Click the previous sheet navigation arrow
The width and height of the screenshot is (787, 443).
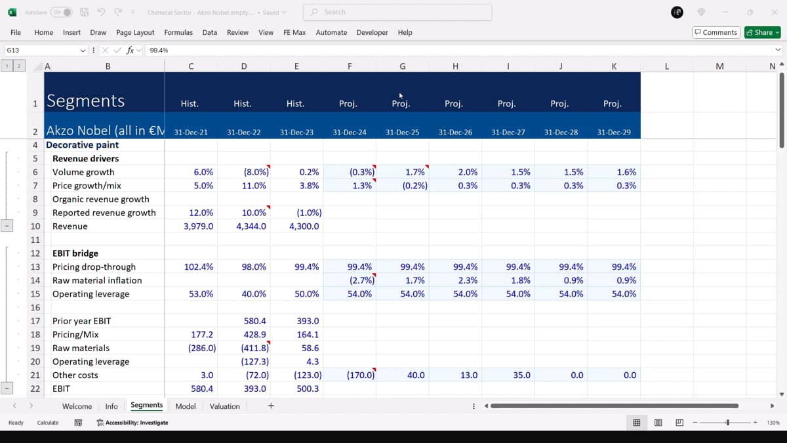click(14, 406)
